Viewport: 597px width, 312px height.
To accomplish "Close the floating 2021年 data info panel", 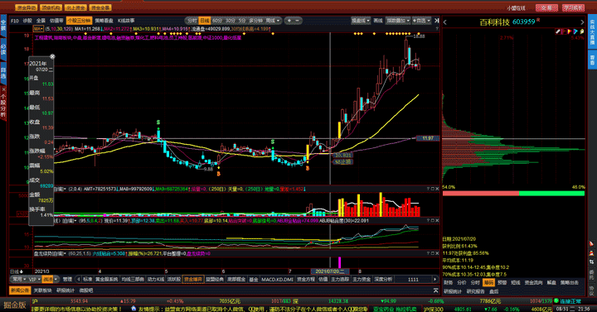I will 52,56.
